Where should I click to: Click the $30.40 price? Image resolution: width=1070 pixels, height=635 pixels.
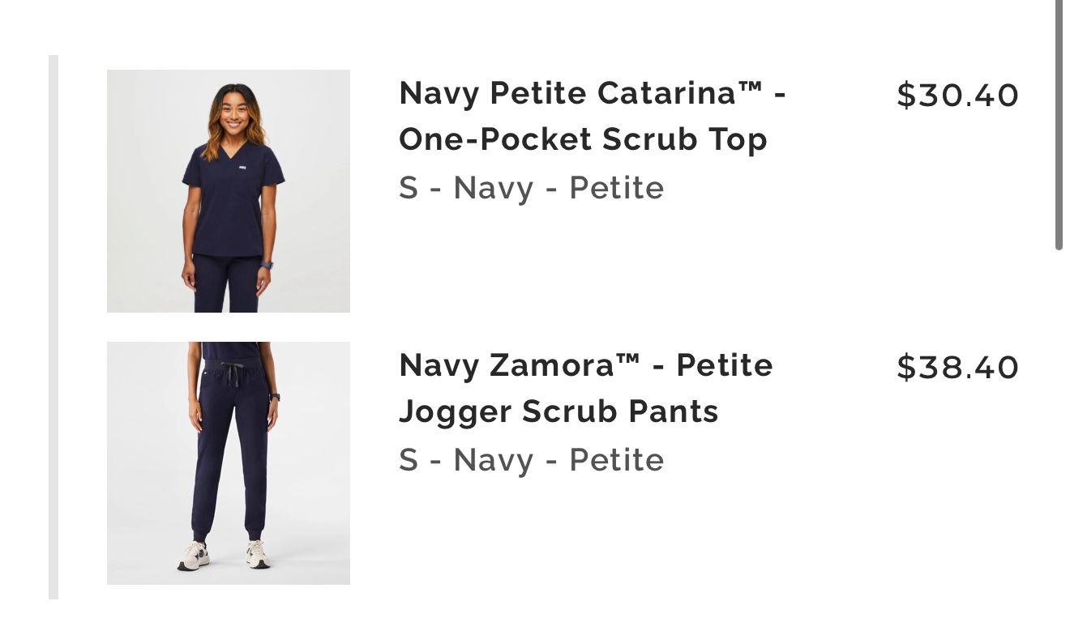point(957,96)
